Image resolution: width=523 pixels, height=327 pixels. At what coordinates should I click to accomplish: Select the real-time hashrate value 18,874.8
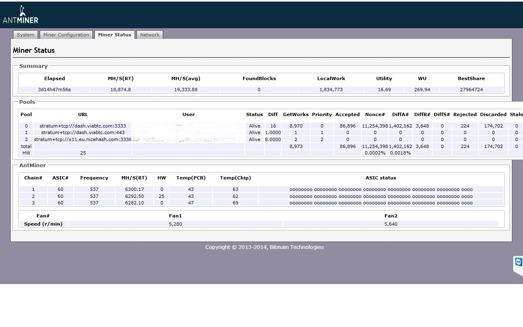[121, 90]
